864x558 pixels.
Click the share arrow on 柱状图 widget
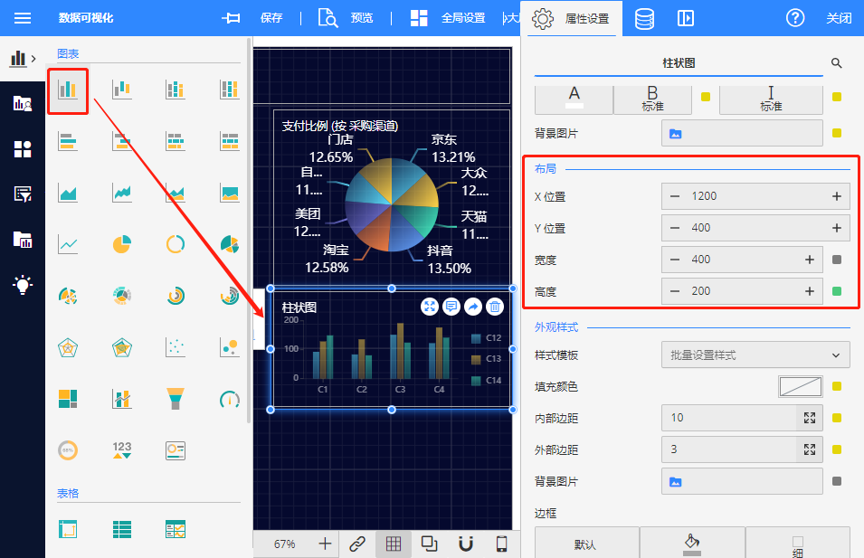tap(473, 307)
